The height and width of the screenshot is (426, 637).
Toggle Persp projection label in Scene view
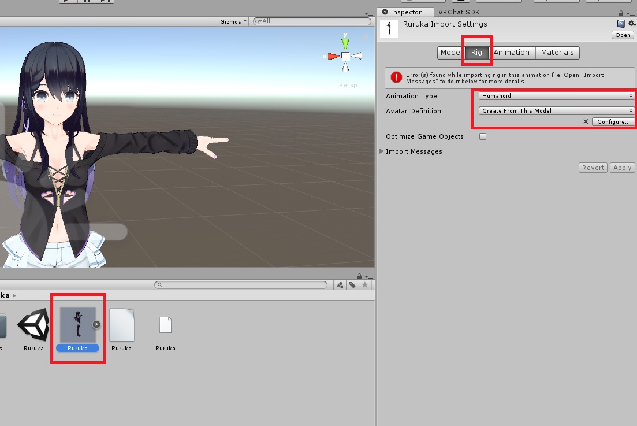click(348, 85)
